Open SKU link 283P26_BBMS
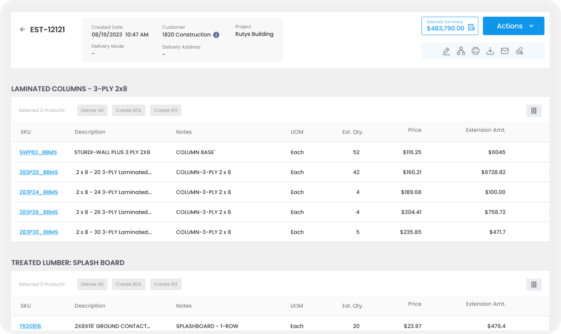This screenshot has width=561, height=334. [x=39, y=212]
